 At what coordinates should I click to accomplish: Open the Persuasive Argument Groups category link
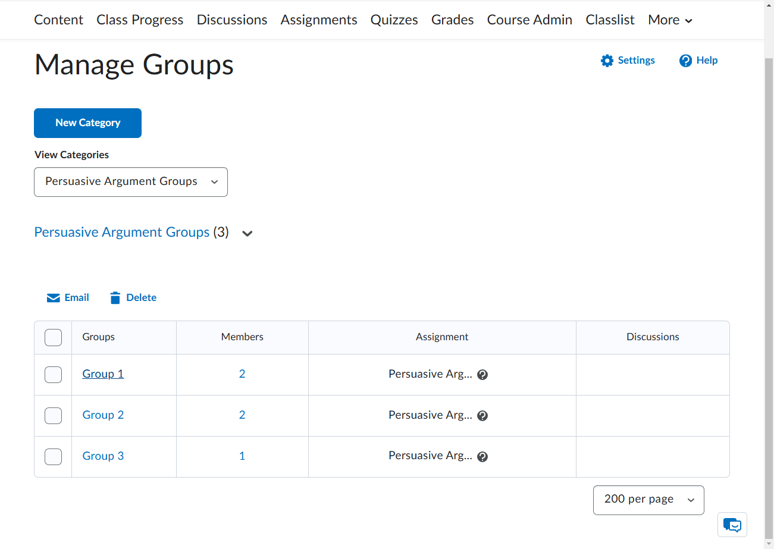pos(122,233)
